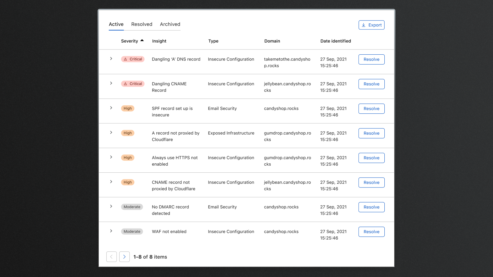Expand the SPF record set up is insecure row

coord(111,108)
